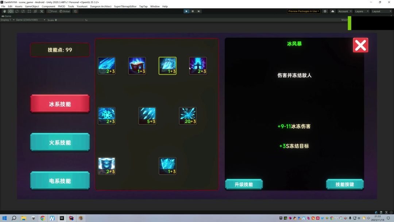Choose the ice spellbook skill icon
Image resolution: width=394 pixels, height=222 pixels.
coord(137,66)
